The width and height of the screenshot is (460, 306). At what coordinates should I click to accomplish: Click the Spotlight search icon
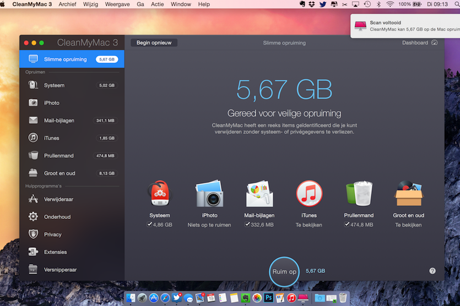pos(457,4)
